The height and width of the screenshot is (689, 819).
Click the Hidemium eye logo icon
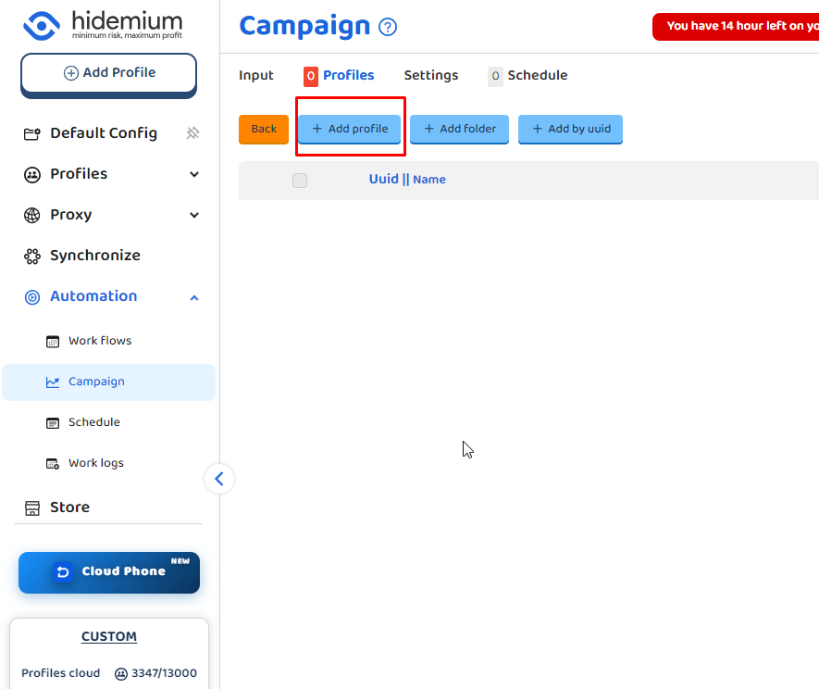coord(42,25)
